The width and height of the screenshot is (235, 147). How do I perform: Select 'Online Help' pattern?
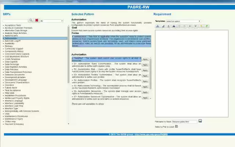point(10,122)
